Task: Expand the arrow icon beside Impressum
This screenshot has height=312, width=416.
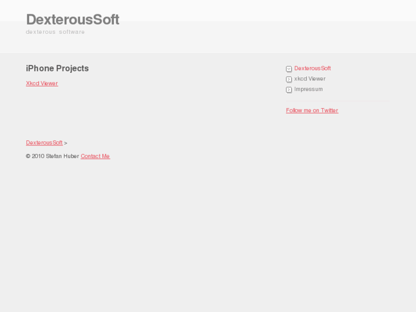Action: (x=289, y=90)
